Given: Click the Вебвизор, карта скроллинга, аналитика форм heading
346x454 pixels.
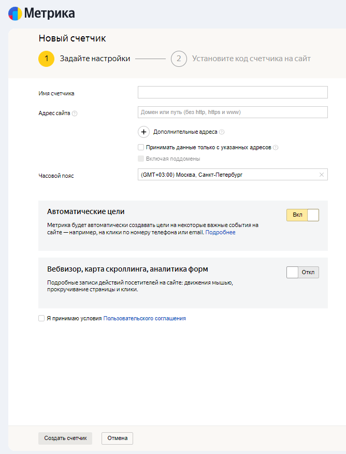Looking at the screenshot, I should point(127,269).
